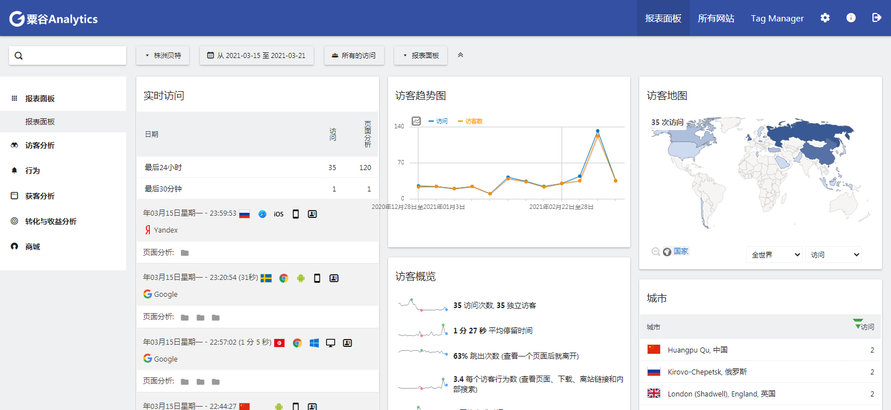The image size is (891, 410).
Task: Click Russian flag in 23:59:53 visit row
Action: click(244, 214)
